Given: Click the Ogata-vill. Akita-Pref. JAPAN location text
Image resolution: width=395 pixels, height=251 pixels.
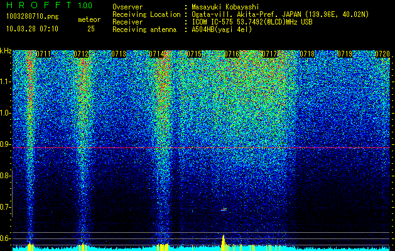Looking at the screenshot, I should pyautogui.click(x=280, y=15).
